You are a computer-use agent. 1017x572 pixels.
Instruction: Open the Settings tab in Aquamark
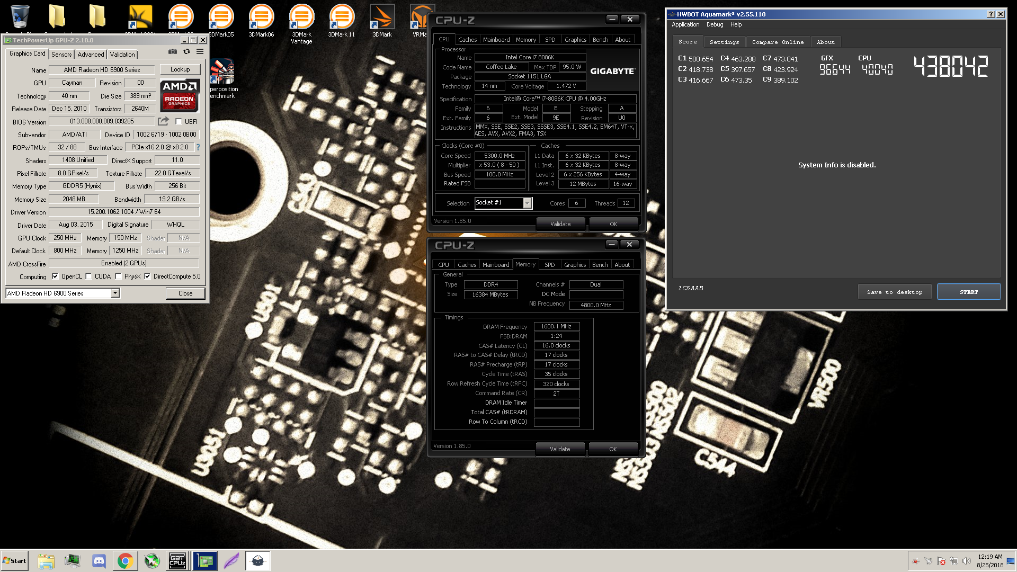click(x=724, y=42)
